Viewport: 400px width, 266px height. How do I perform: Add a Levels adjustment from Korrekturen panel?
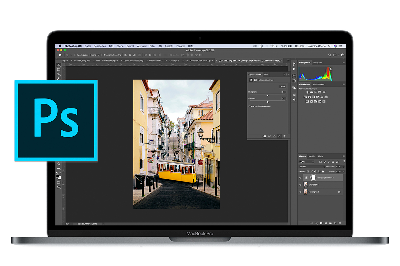click(311, 92)
